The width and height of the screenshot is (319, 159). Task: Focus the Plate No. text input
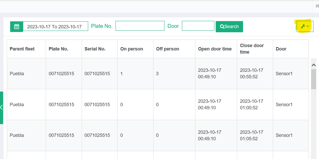tap(140, 26)
